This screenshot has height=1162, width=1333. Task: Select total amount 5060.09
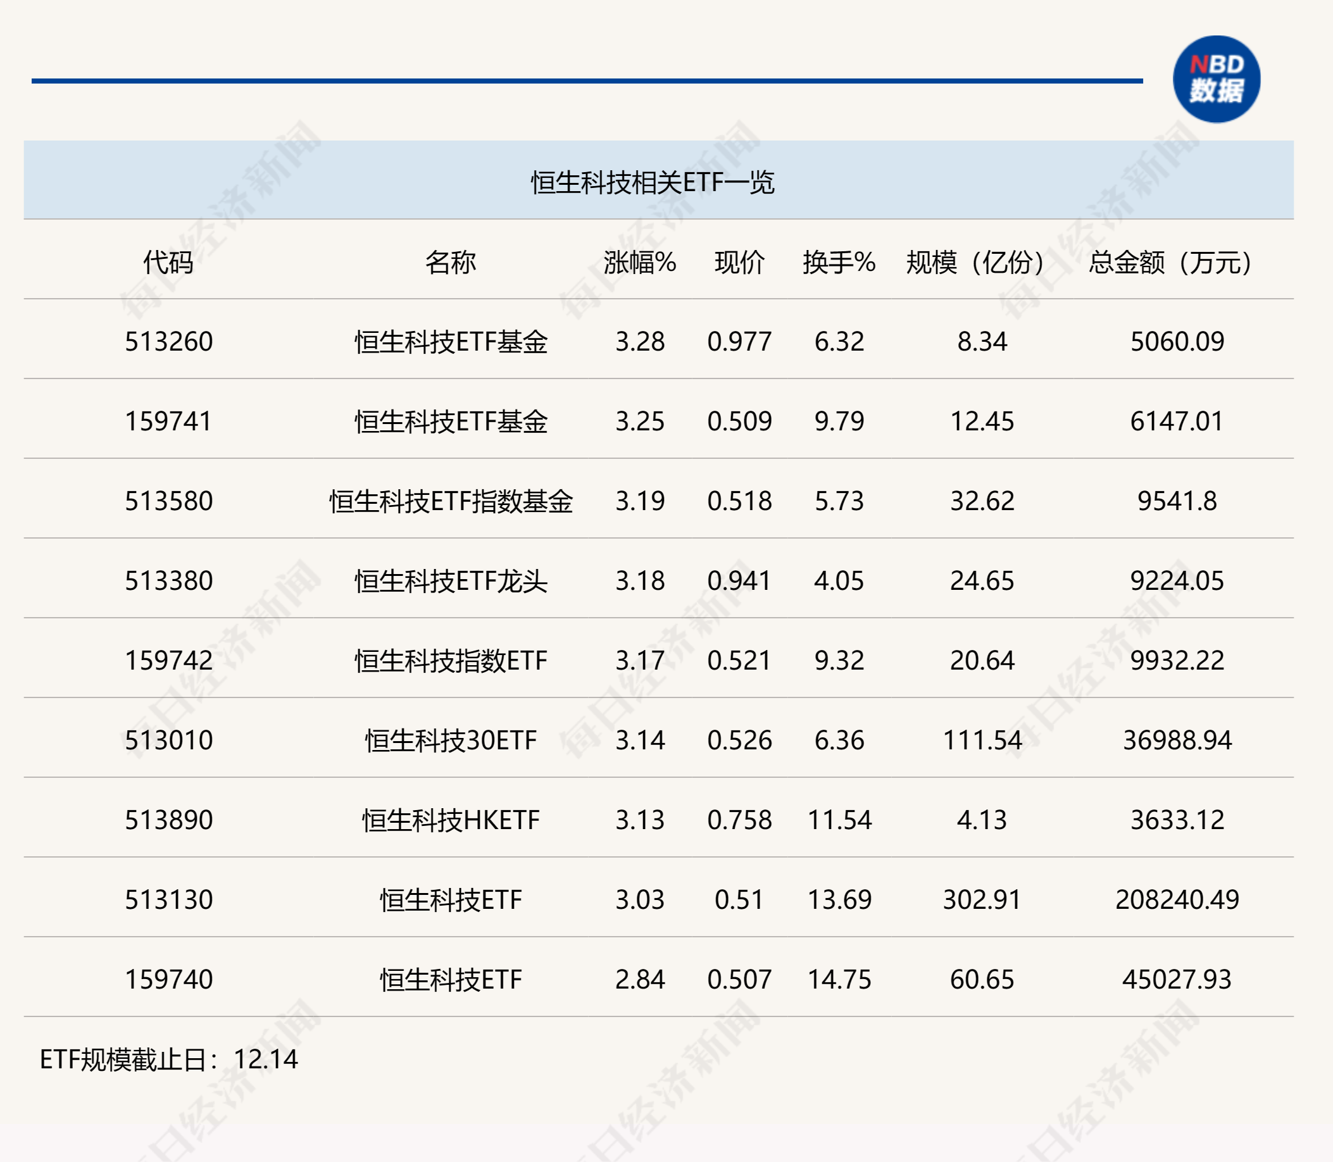pyautogui.click(x=1177, y=342)
